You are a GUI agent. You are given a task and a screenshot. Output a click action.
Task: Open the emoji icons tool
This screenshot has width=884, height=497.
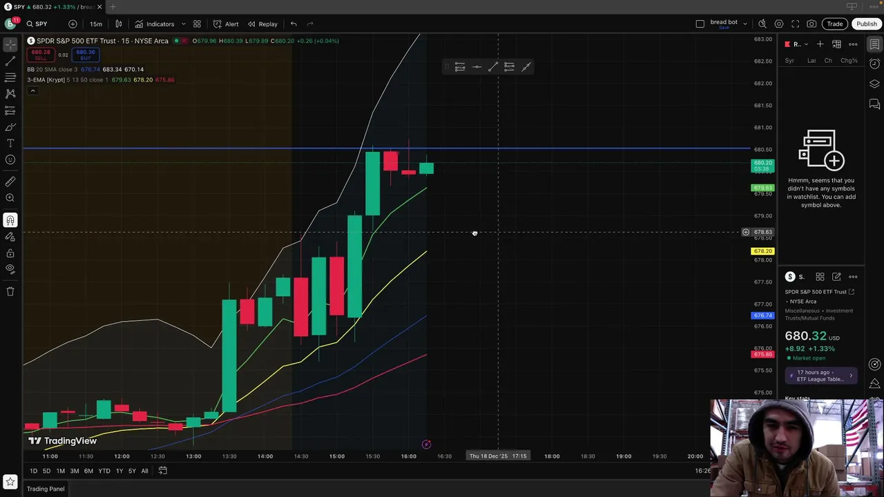[10, 160]
